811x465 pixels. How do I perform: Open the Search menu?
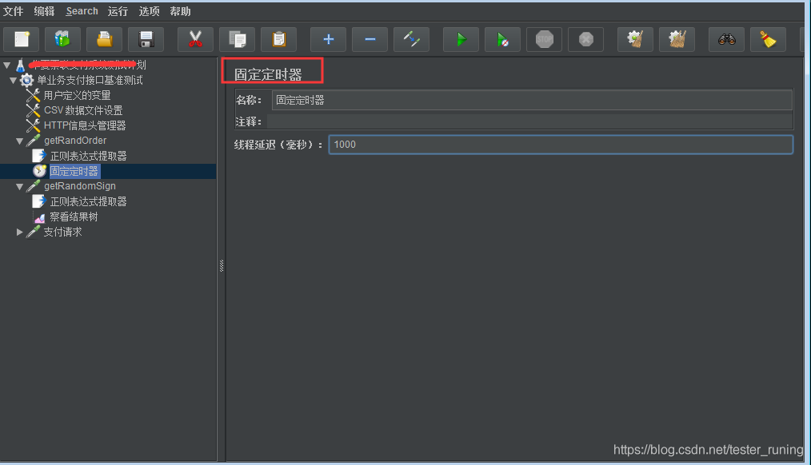click(82, 11)
